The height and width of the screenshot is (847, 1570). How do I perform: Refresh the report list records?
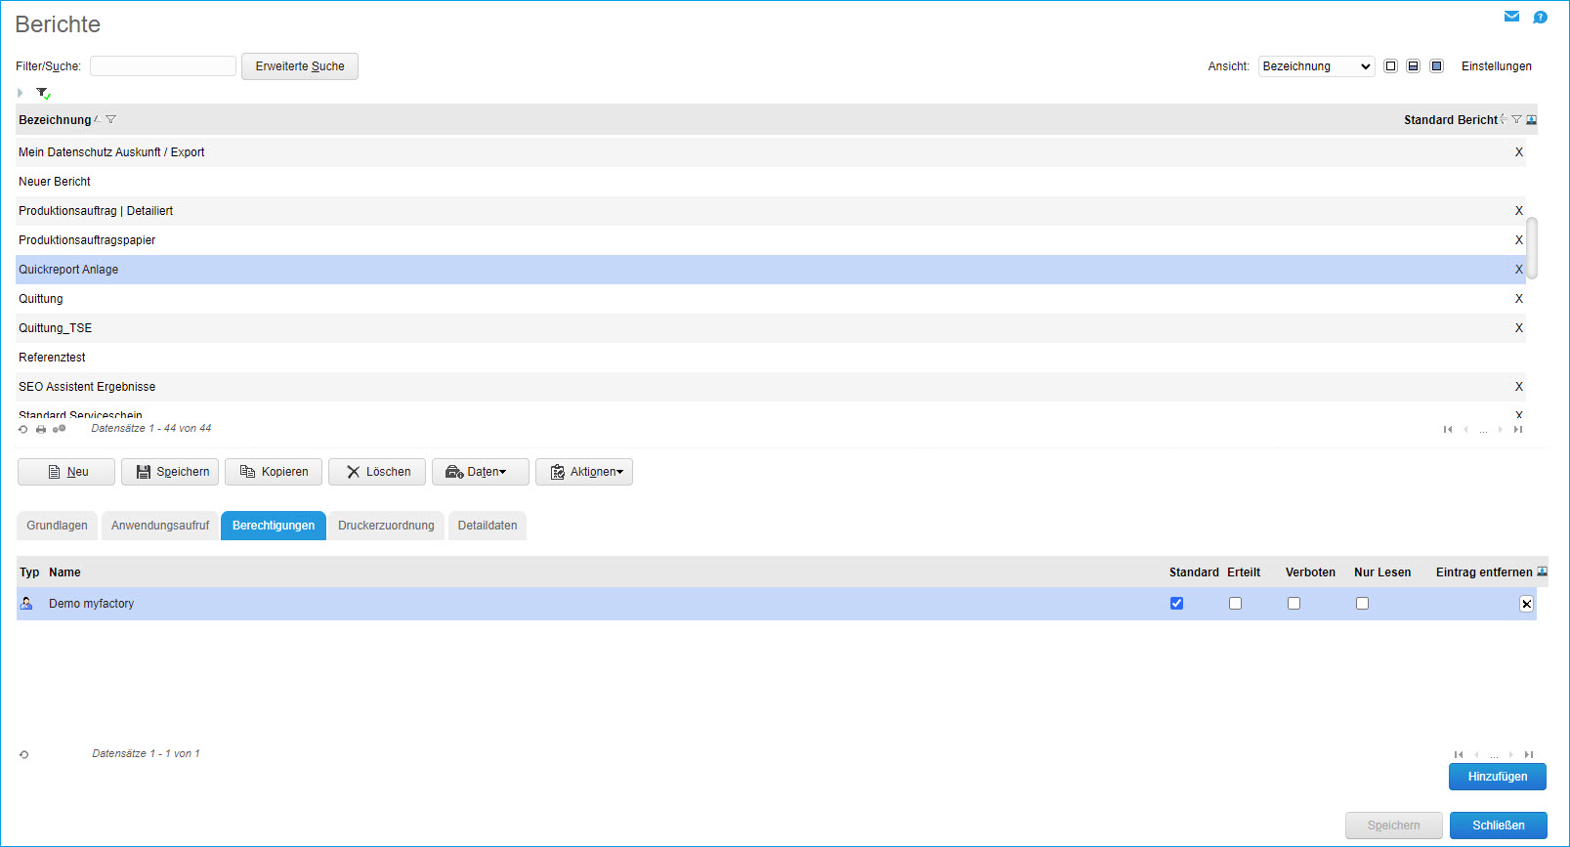23,429
